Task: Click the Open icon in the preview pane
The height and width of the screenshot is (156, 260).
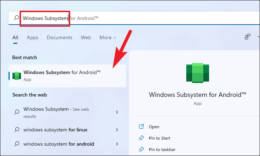Action: coord(141,127)
